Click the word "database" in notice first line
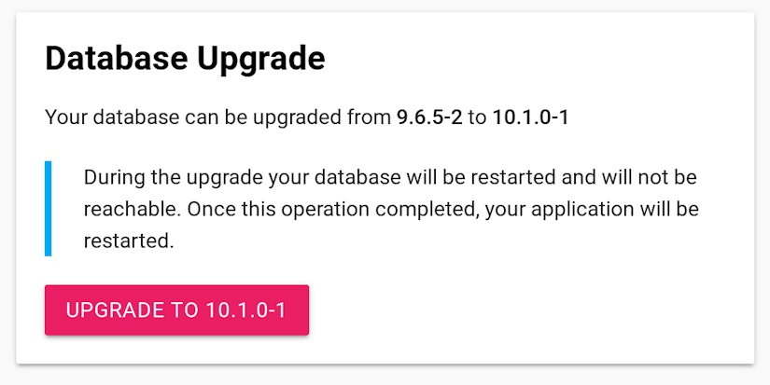This screenshot has width=770, height=385. tap(357, 177)
